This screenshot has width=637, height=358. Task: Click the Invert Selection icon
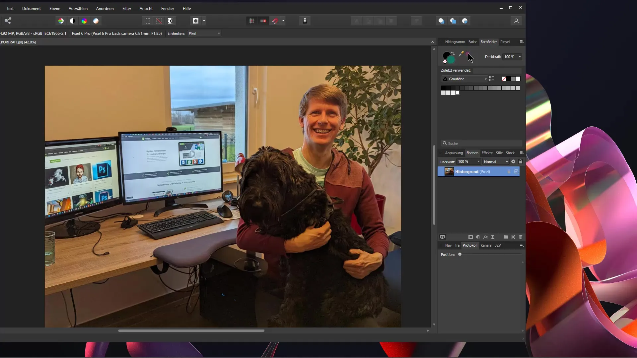[x=171, y=21]
